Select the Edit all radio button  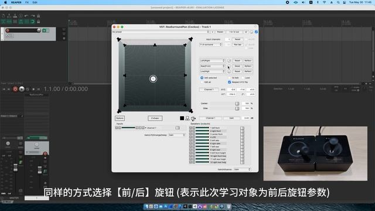coord(202,82)
